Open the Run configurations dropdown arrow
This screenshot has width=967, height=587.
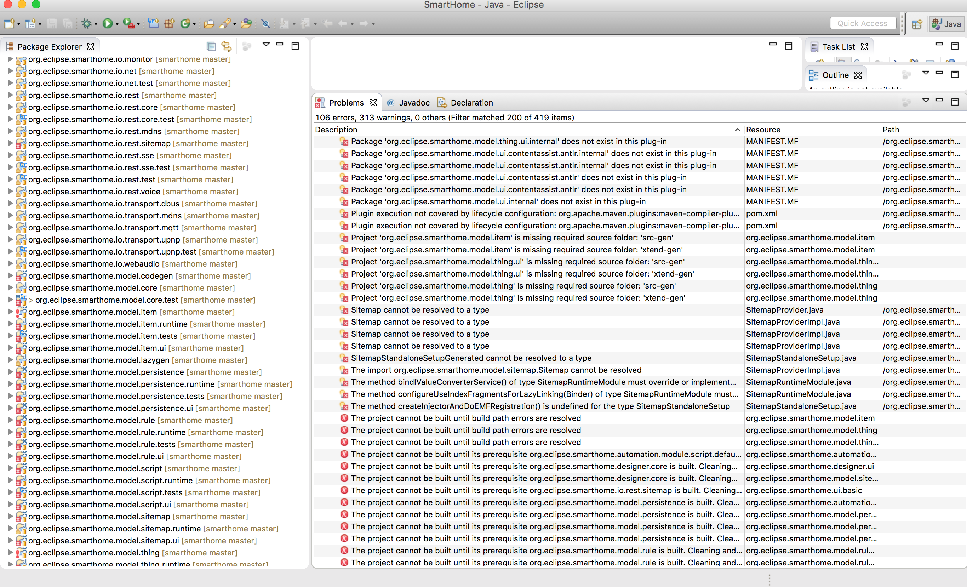coord(117,24)
